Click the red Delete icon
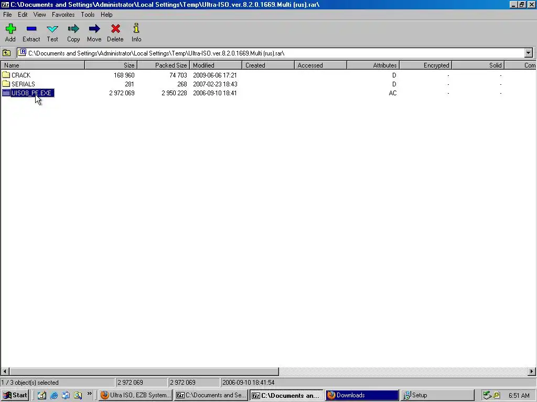Image resolution: width=537 pixels, height=402 pixels. point(115,29)
